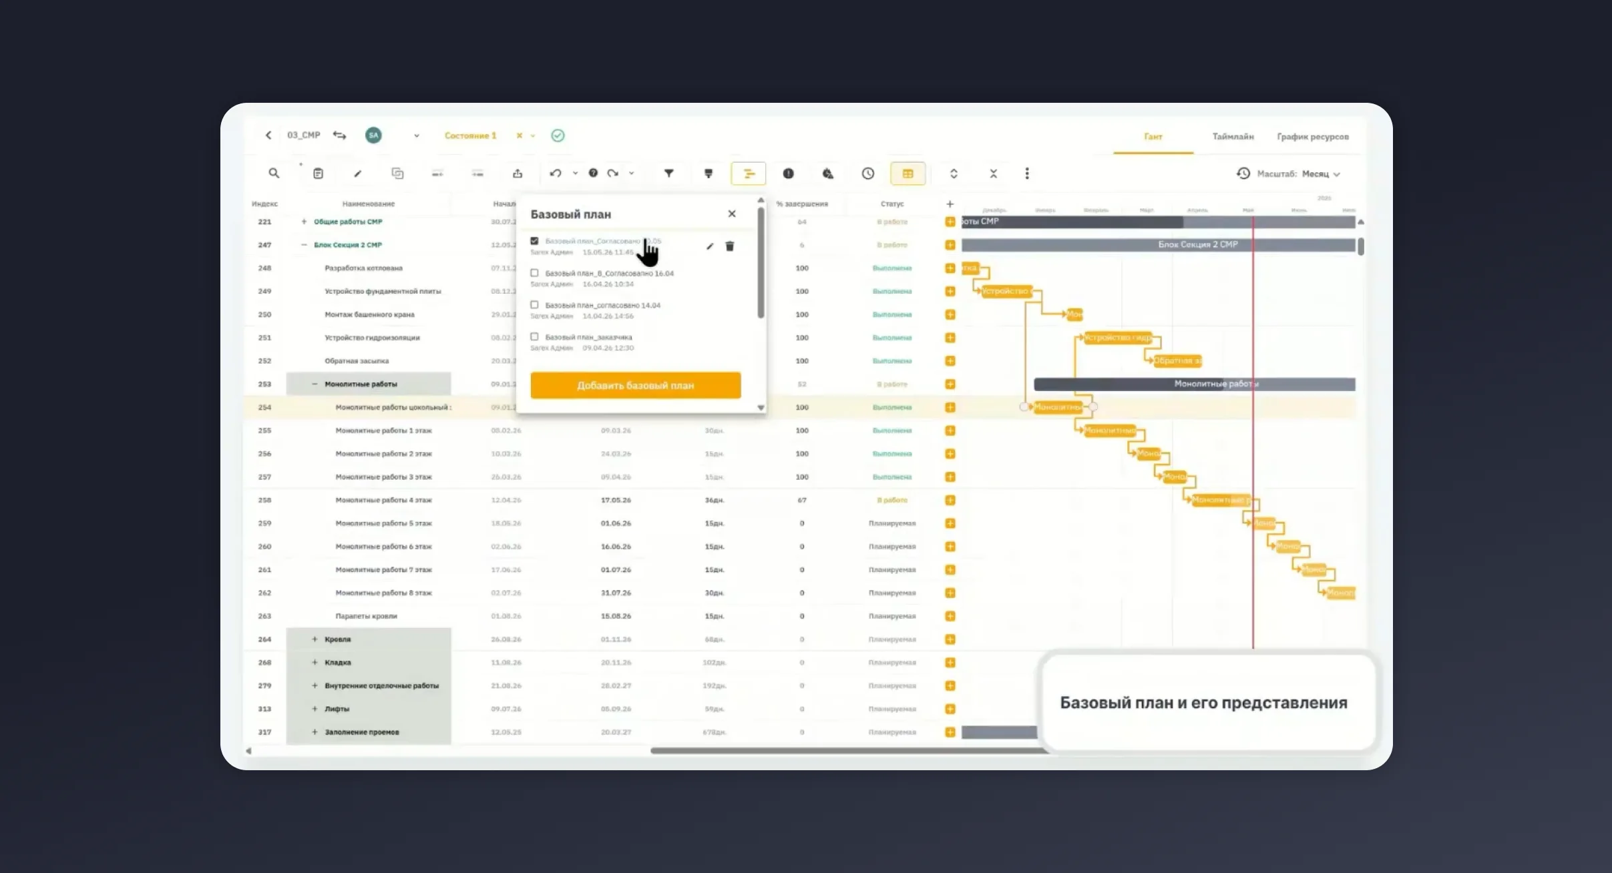
Task: Click the clock icon in toolbar
Action: tap(868, 174)
